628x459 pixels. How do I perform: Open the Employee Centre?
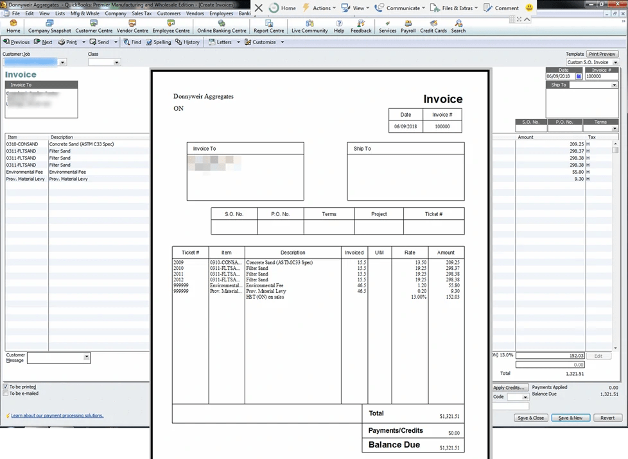[171, 26]
